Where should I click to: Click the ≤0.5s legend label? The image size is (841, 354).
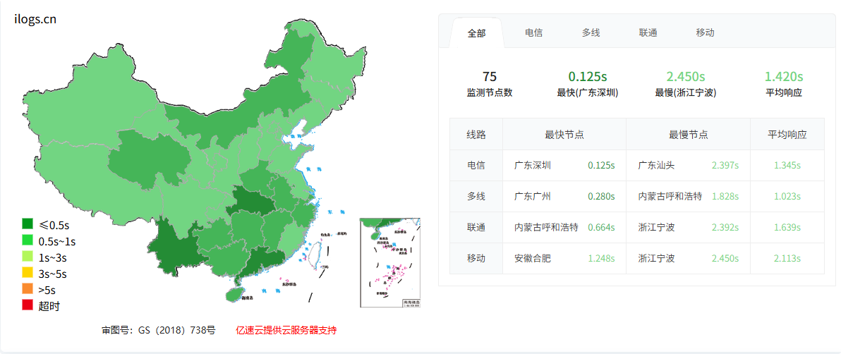point(53,224)
